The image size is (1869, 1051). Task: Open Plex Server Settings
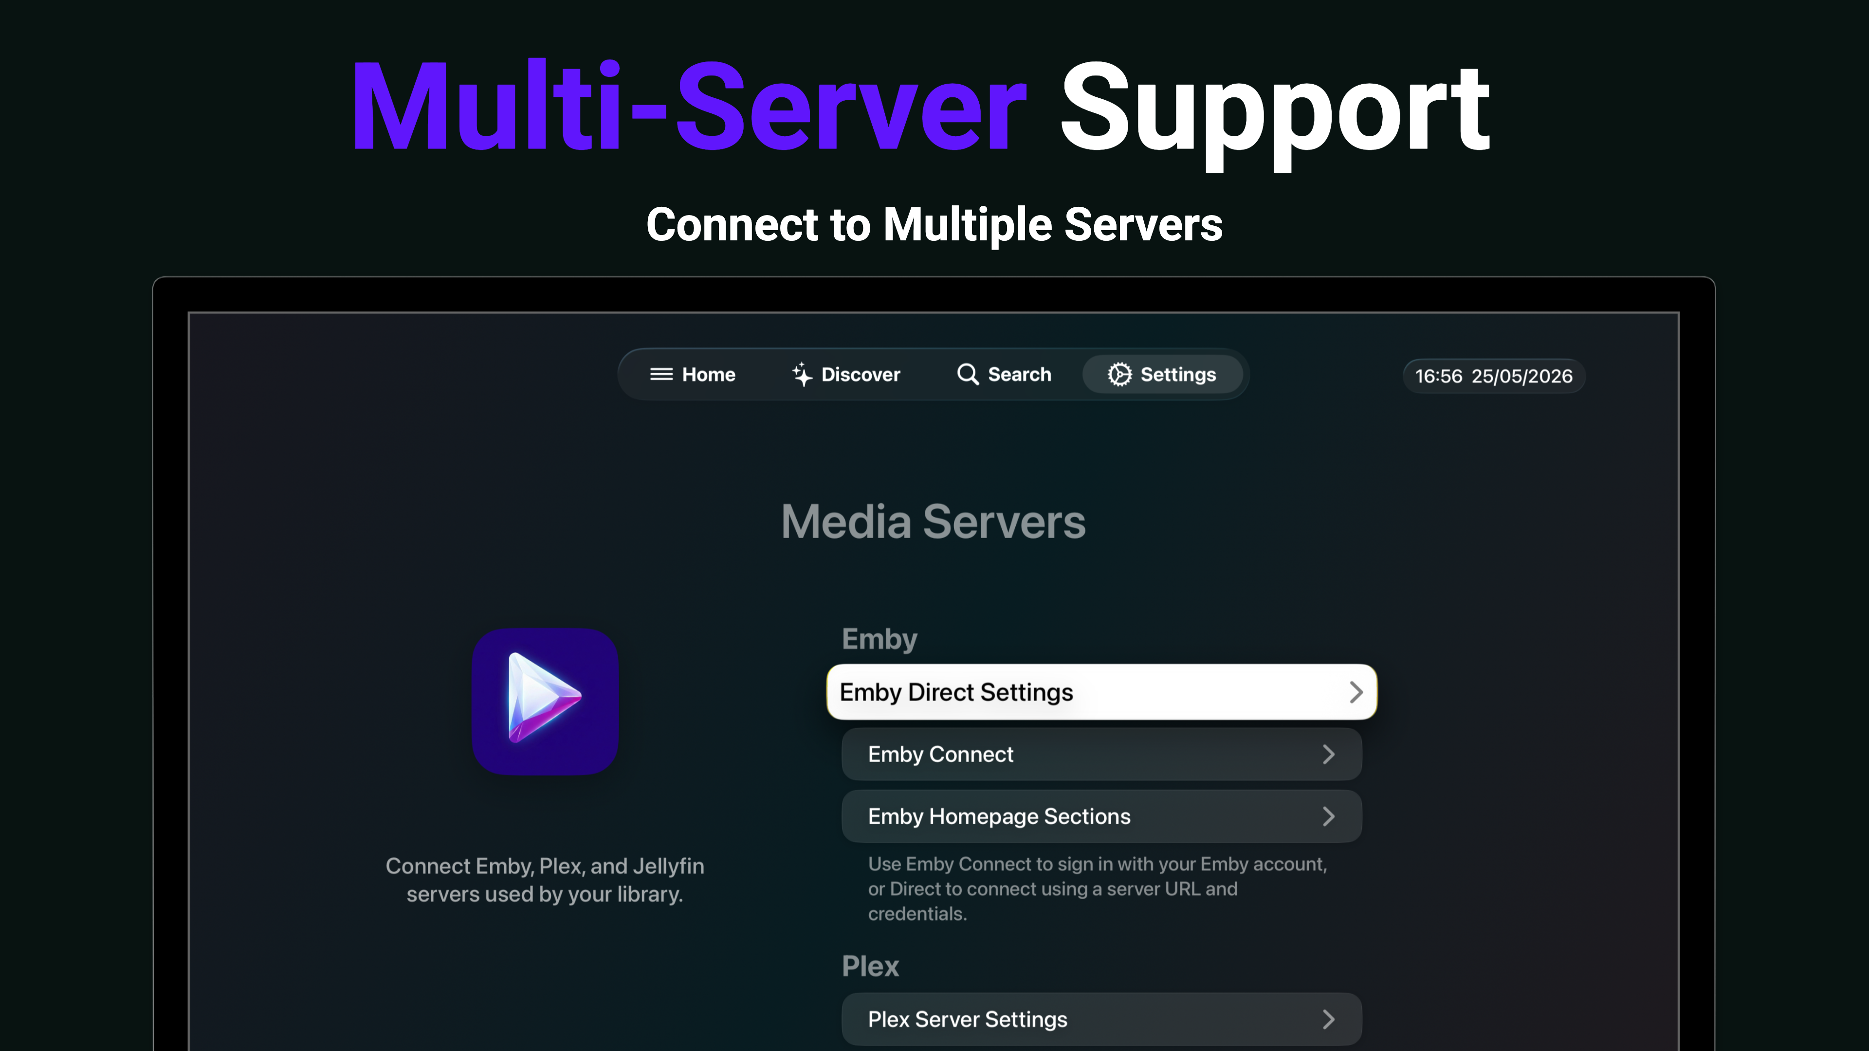click(1101, 1019)
